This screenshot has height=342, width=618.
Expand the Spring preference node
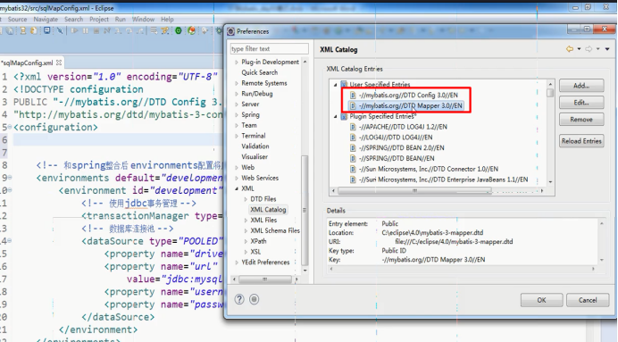pyautogui.click(x=237, y=114)
